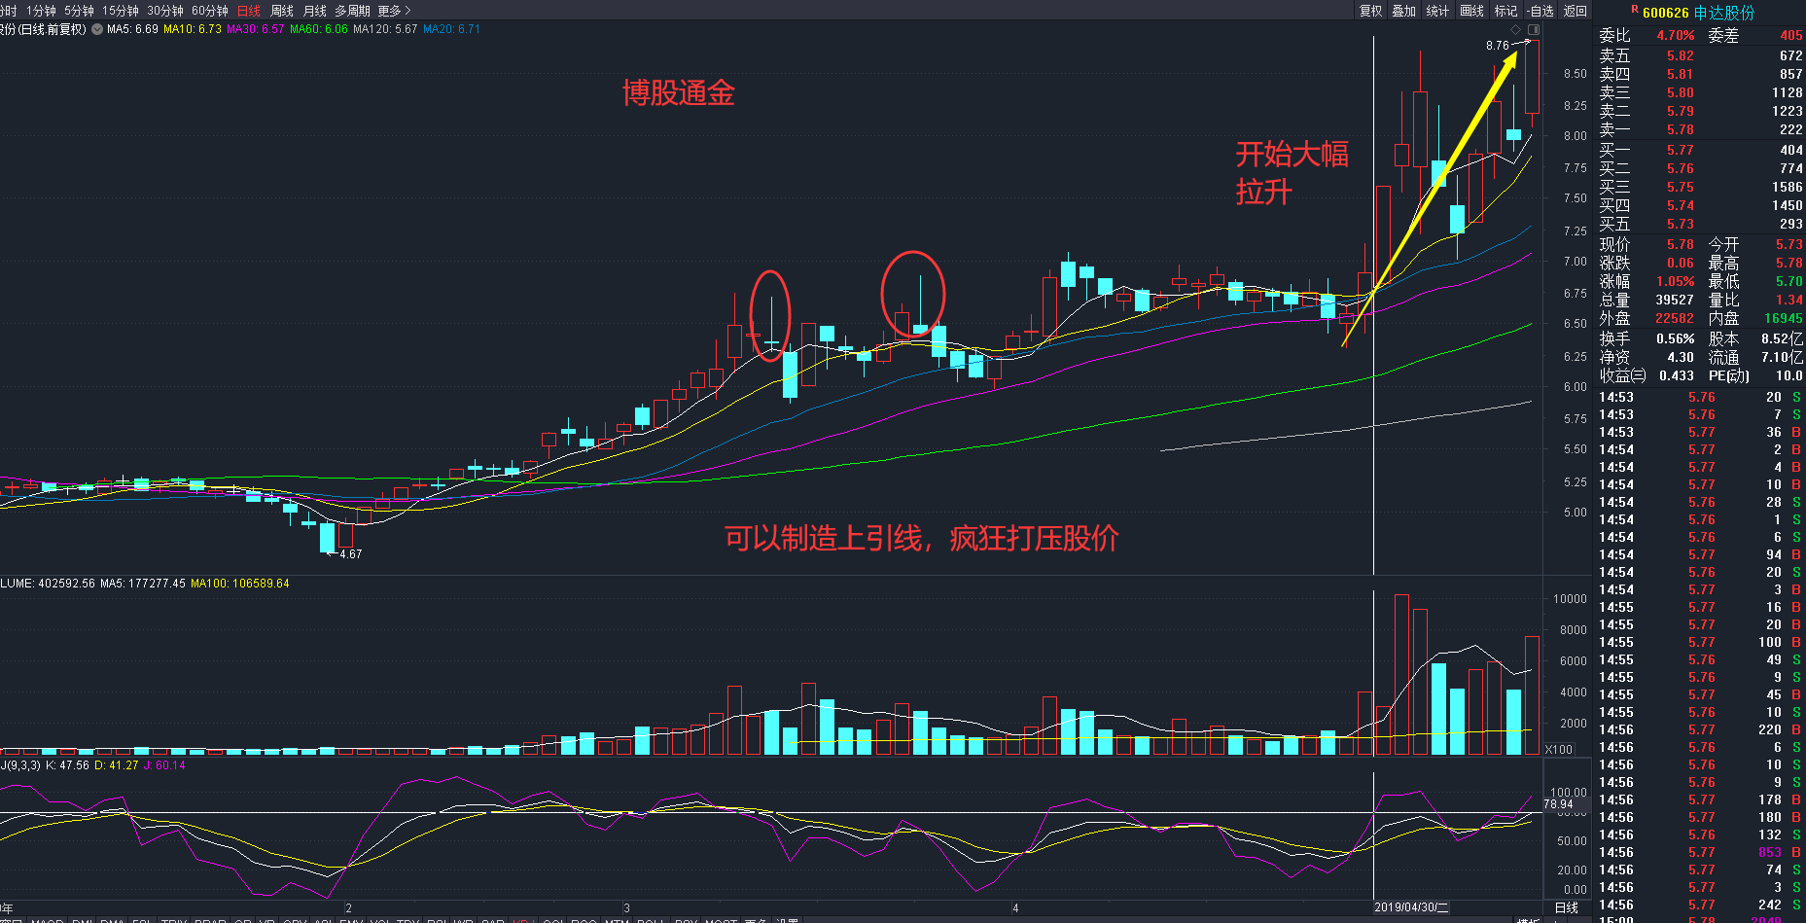This screenshot has width=1806, height=923.
Task: Click the KDJ J: 60.14 value label
Action: (164, 765)
